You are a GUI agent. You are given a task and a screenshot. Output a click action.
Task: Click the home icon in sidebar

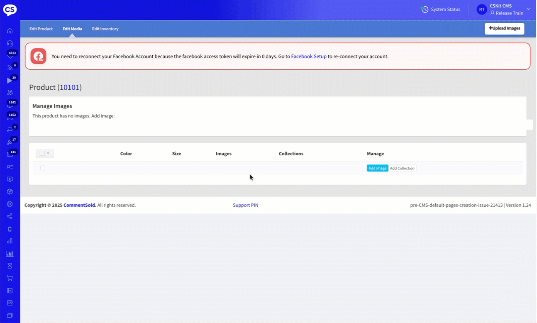point(10,31)
